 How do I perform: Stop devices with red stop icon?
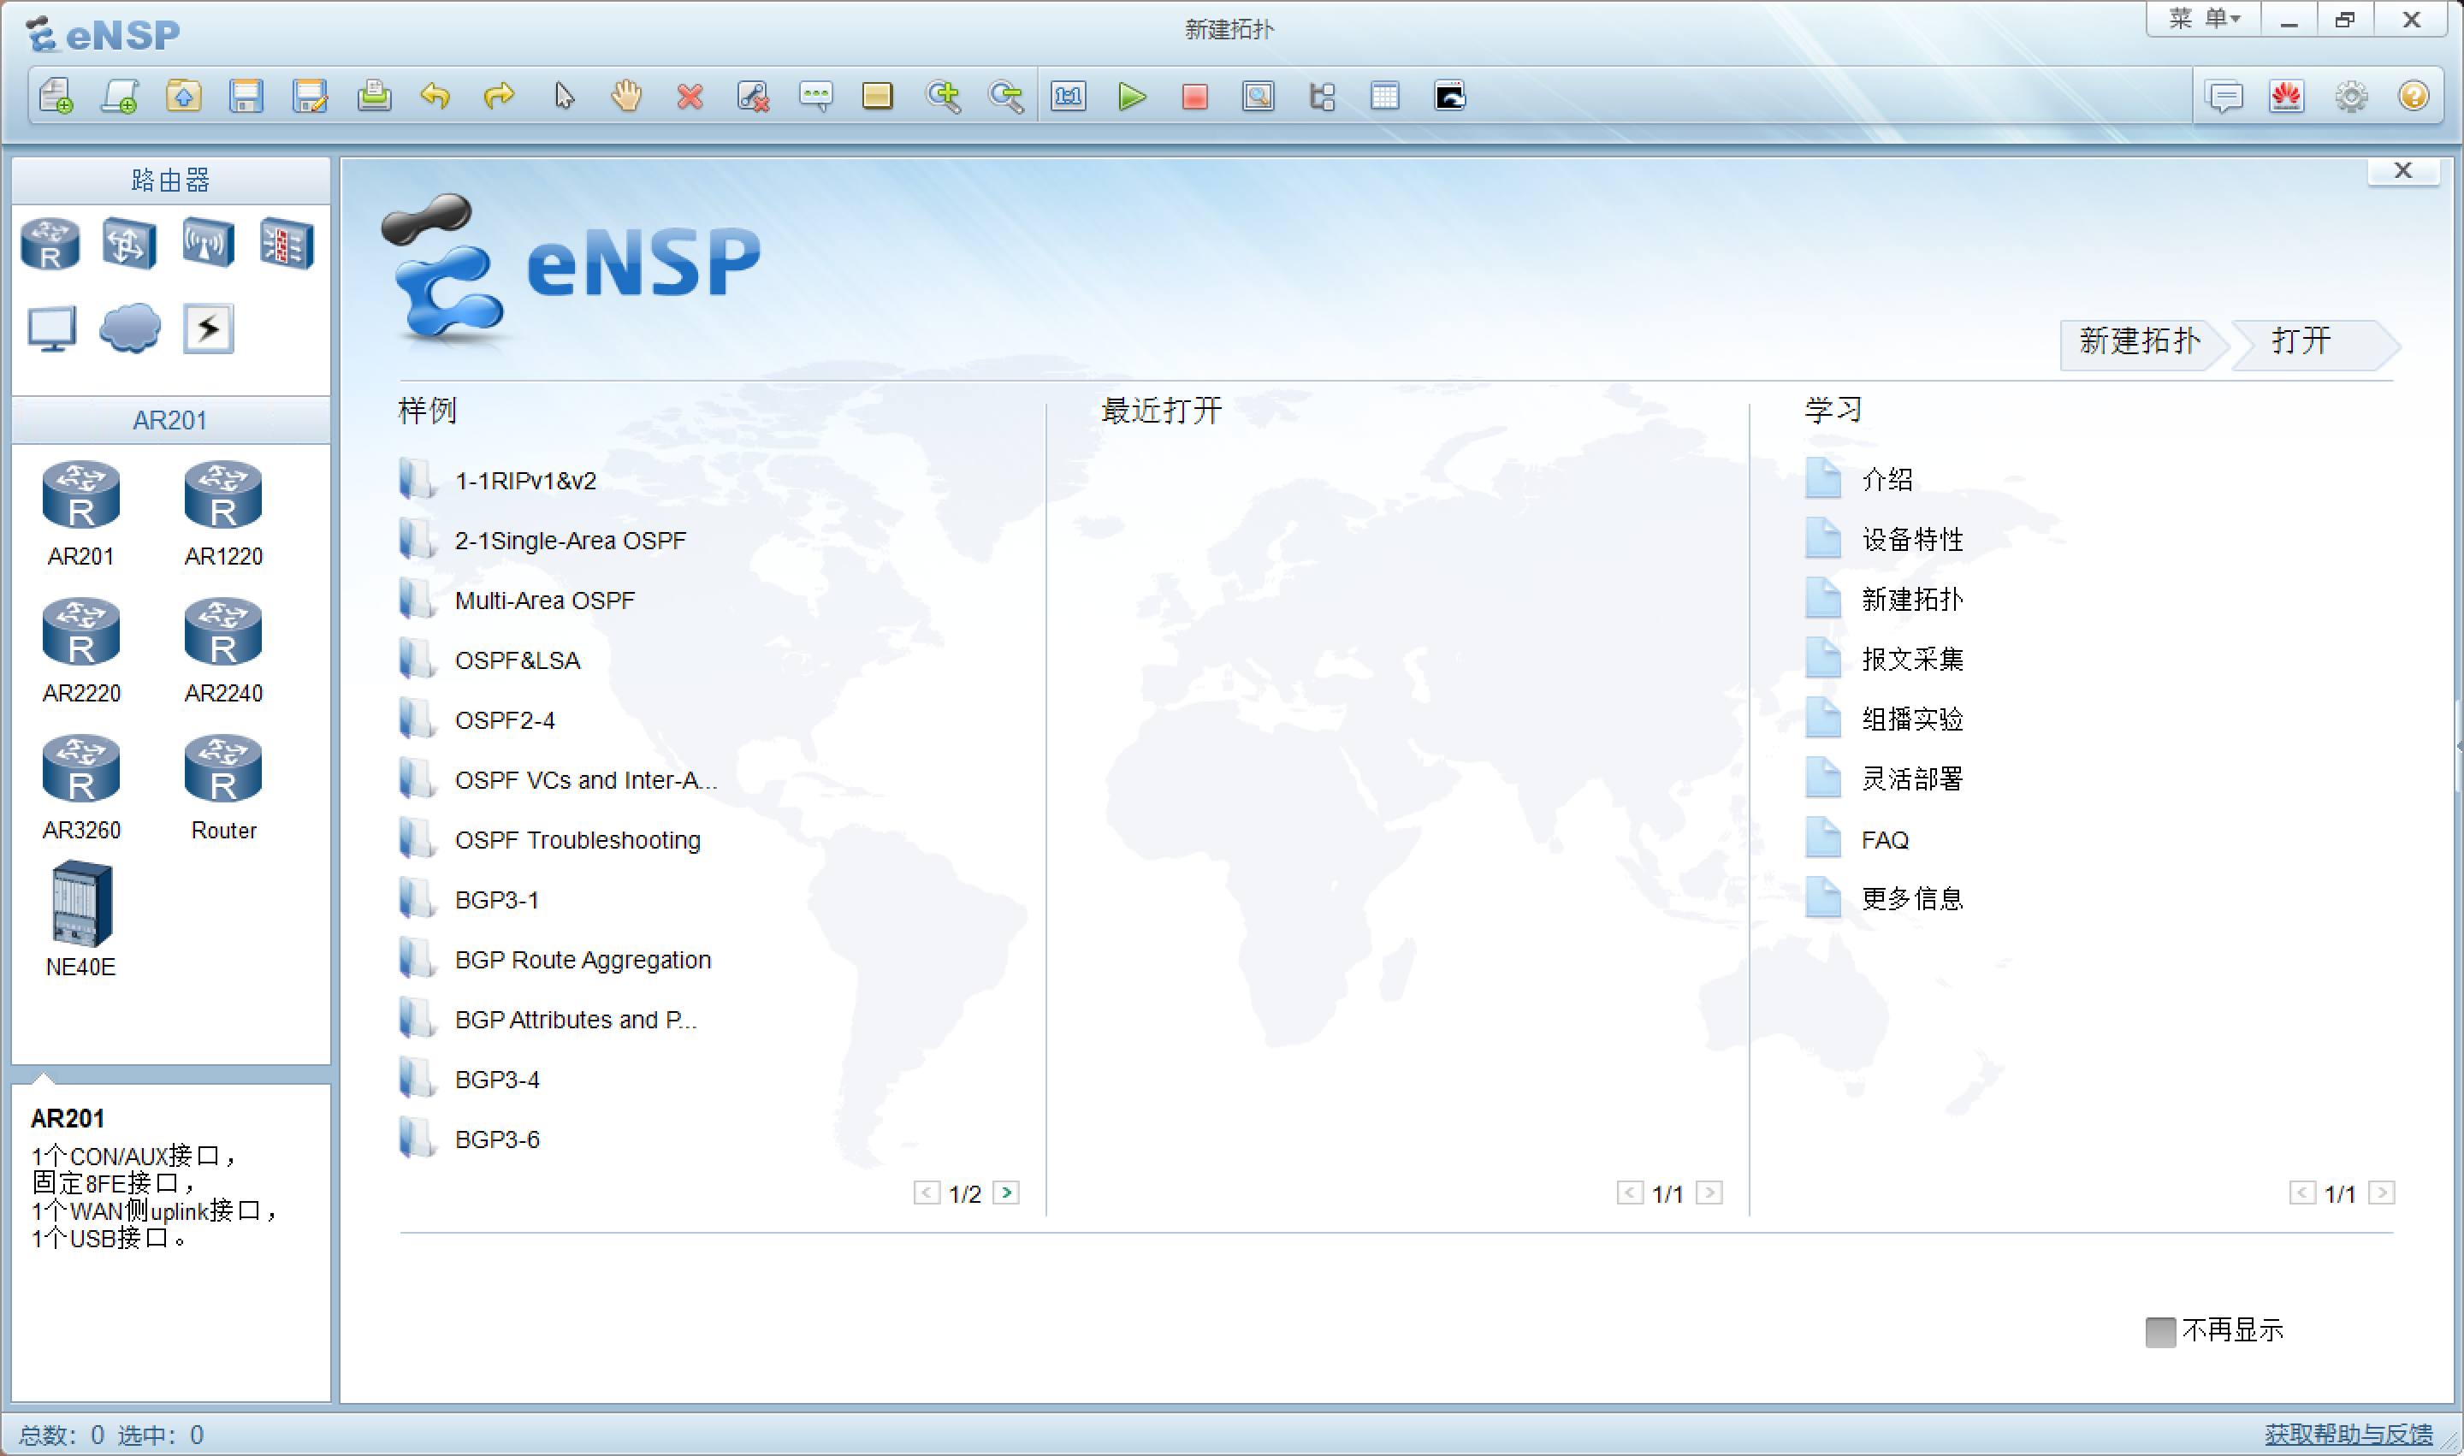click(x=1194, y=96)
